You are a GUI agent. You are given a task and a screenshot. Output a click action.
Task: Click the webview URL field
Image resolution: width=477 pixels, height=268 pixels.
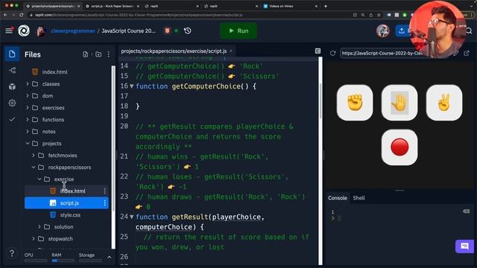coord(396,53)
